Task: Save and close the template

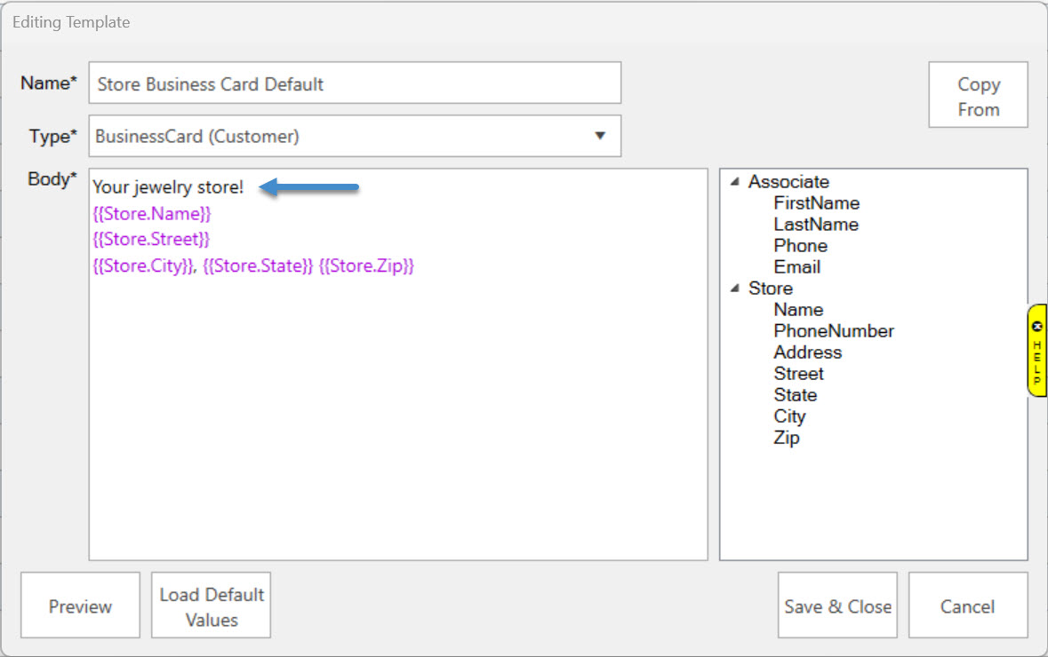Action: pos(837,606)
